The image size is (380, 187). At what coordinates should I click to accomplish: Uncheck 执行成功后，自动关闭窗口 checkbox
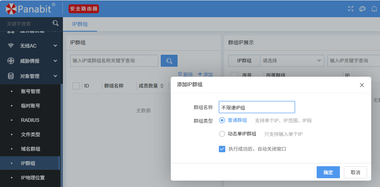222,149
